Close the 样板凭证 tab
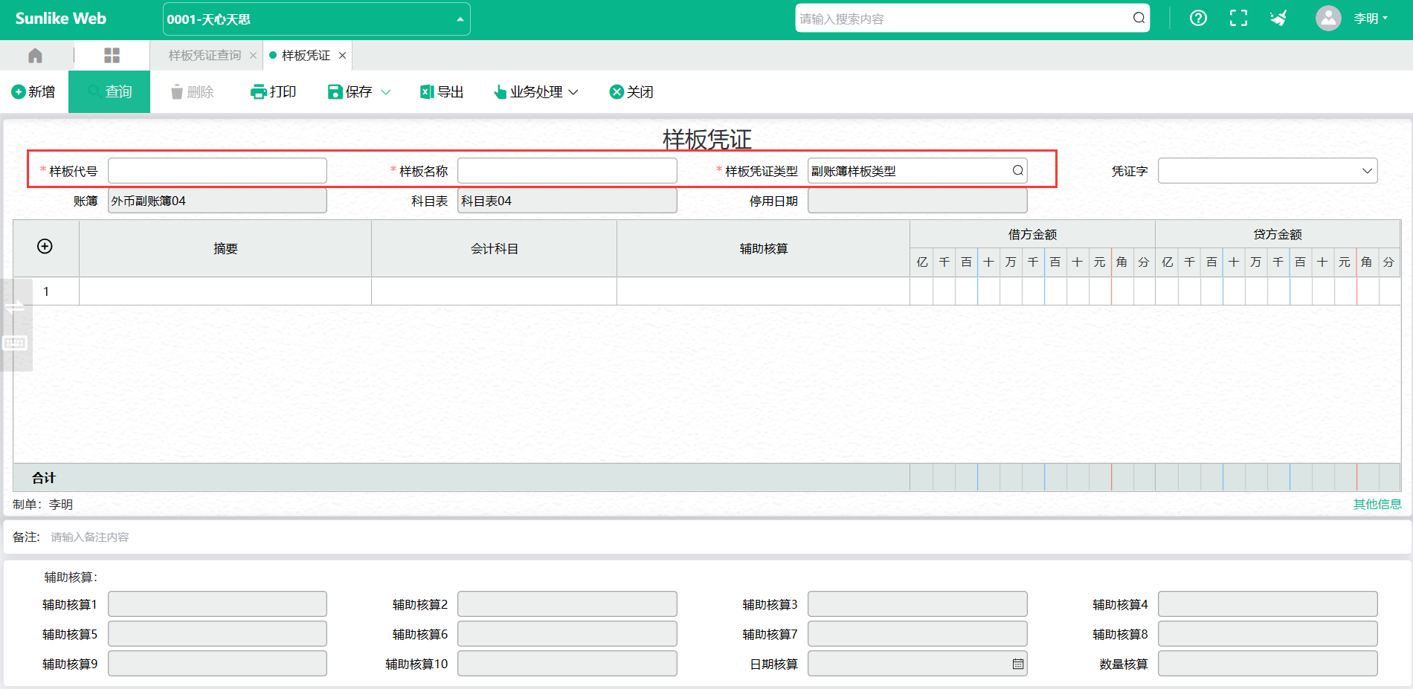 coord(342,56)
